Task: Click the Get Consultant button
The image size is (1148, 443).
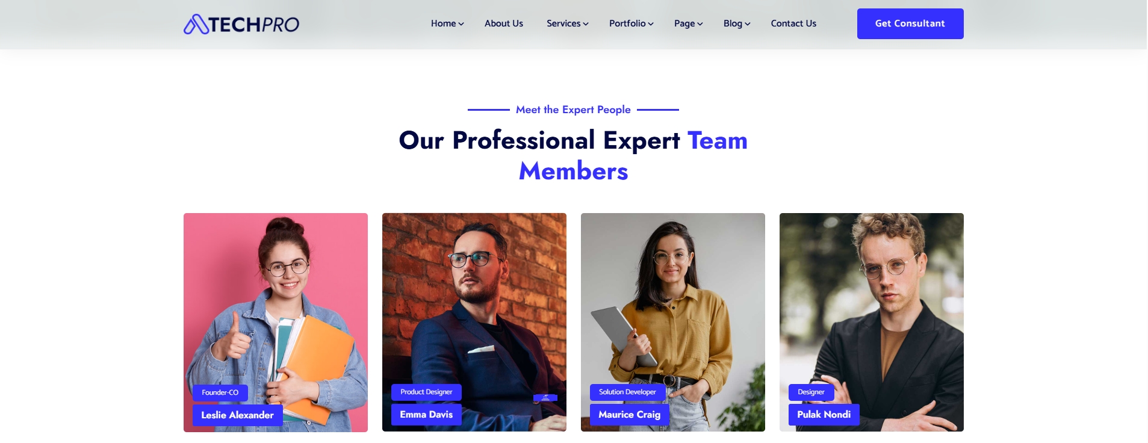Action: [x=910, y=23]
